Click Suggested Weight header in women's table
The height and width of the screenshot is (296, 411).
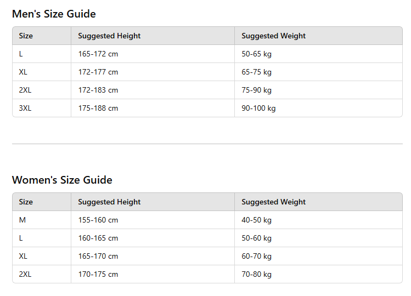[273, 202]
